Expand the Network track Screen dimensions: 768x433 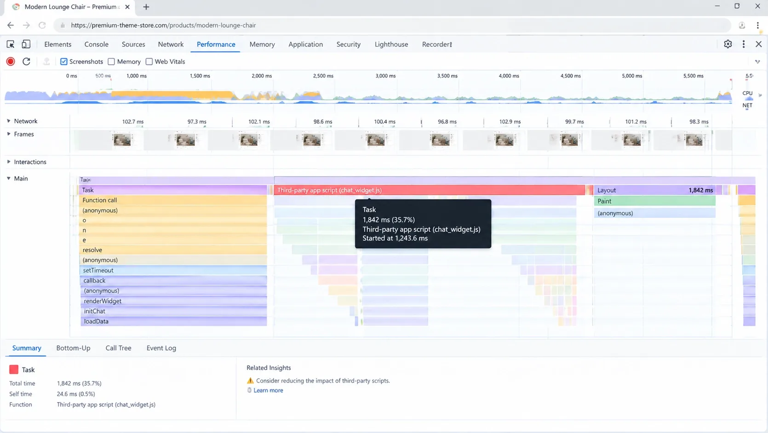(x=9, y=121)
